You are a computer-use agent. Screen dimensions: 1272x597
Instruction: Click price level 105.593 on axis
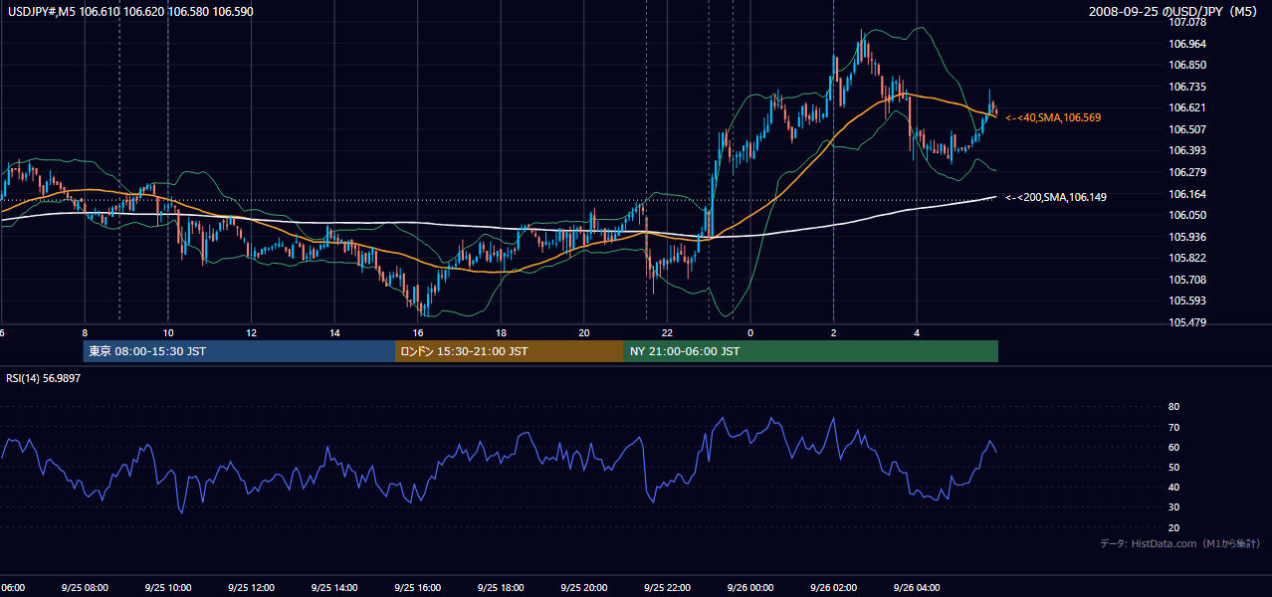tap(1189, 300)
